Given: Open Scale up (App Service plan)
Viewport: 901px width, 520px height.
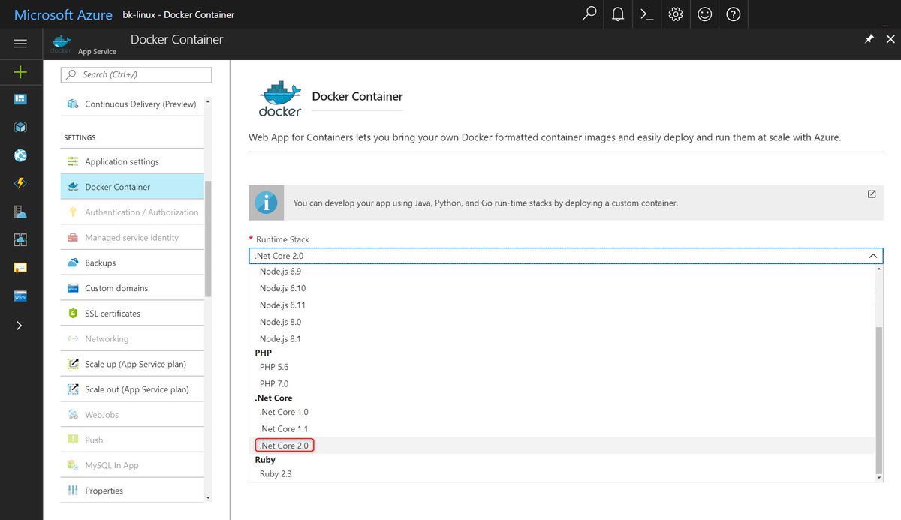Looking at the screenshot, I should pos(132,365).
